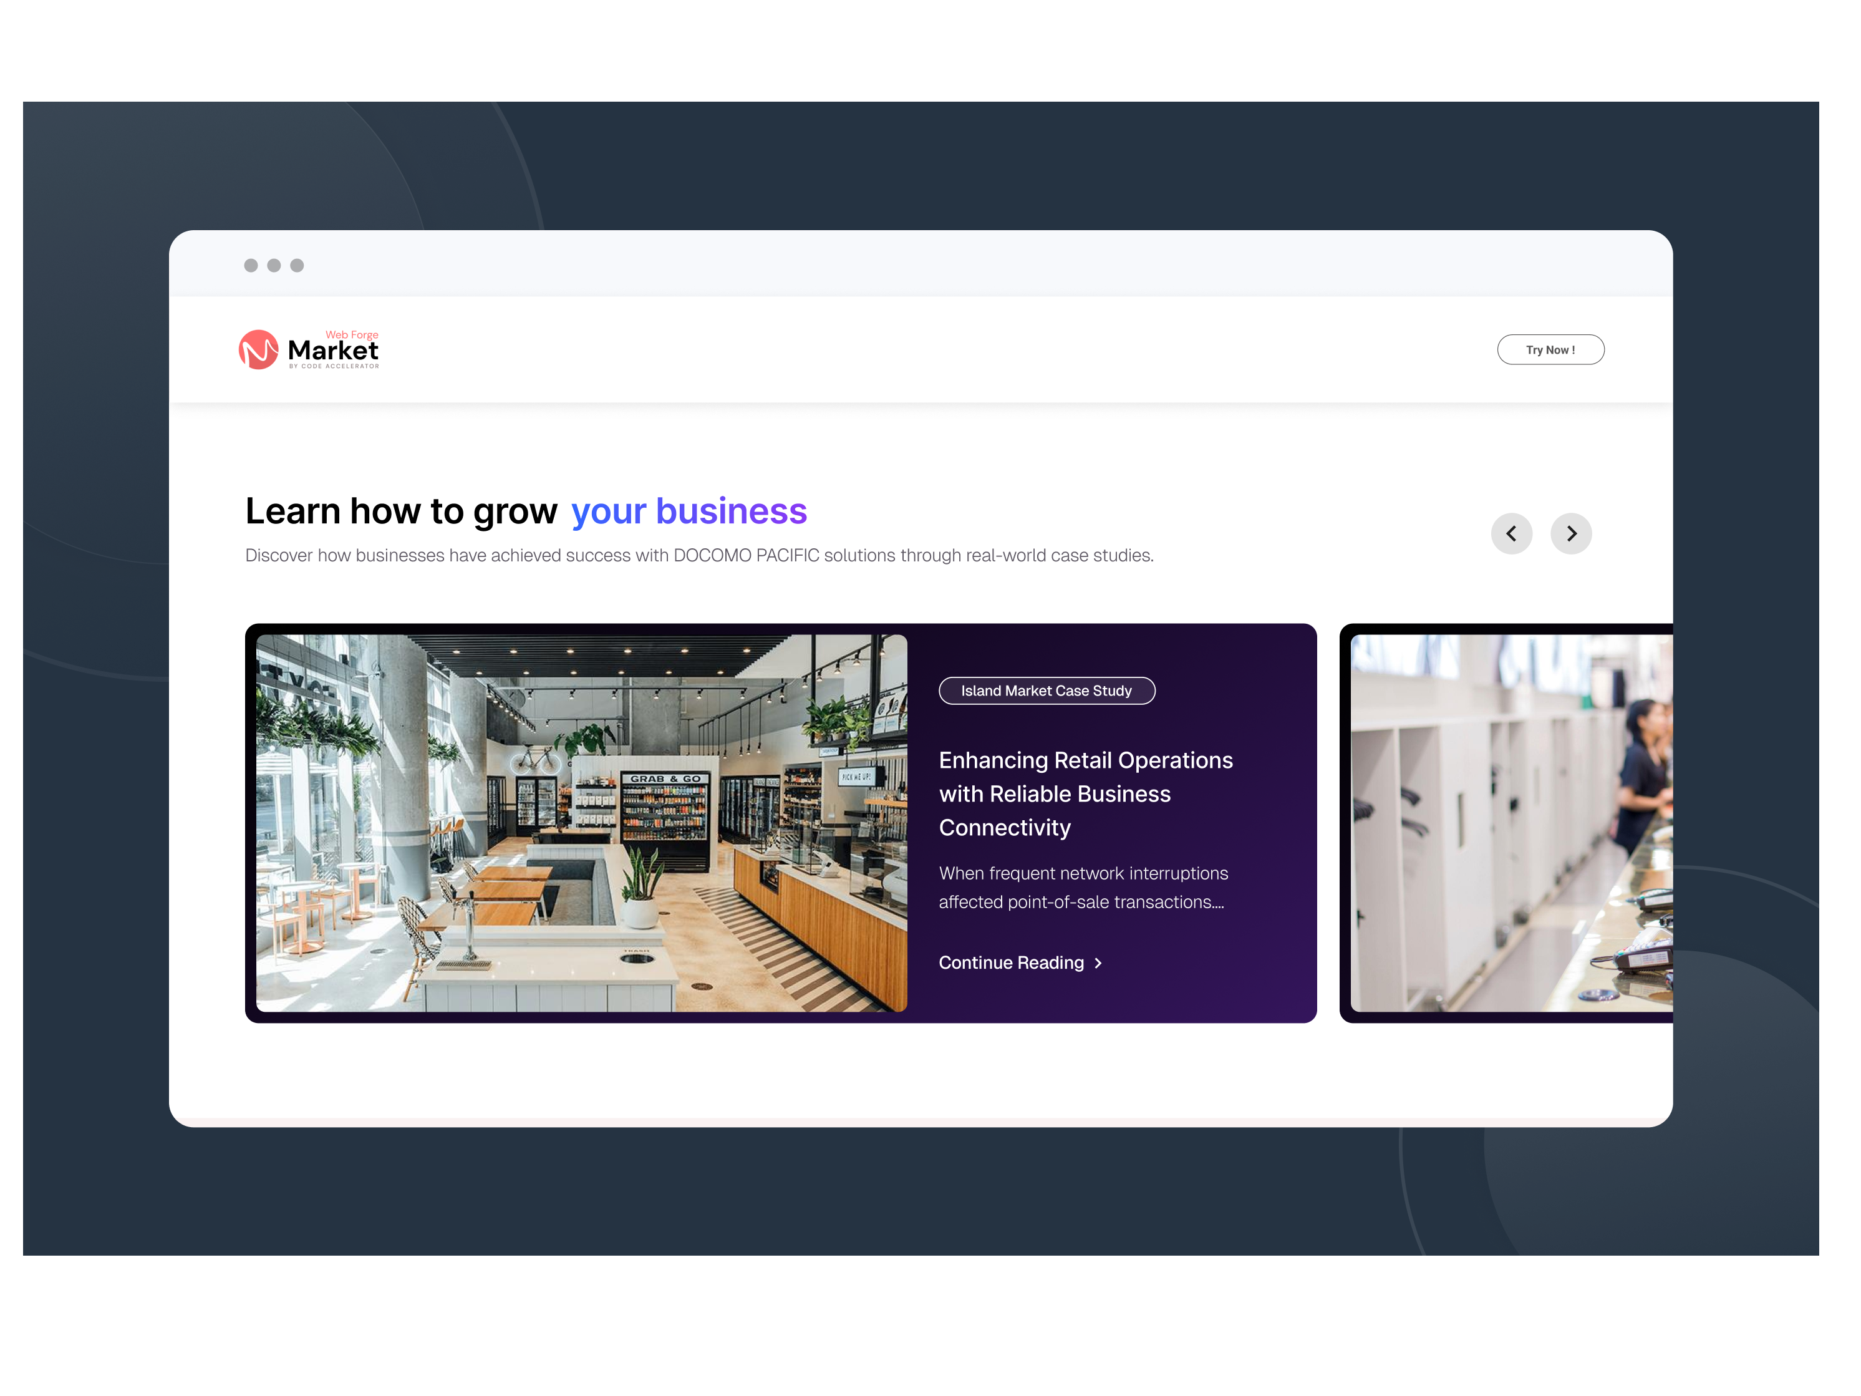This screenshot has height=1396, width=1861.
Task: Click the Island Market Case Study tag
Action: tap(1047, 691)
